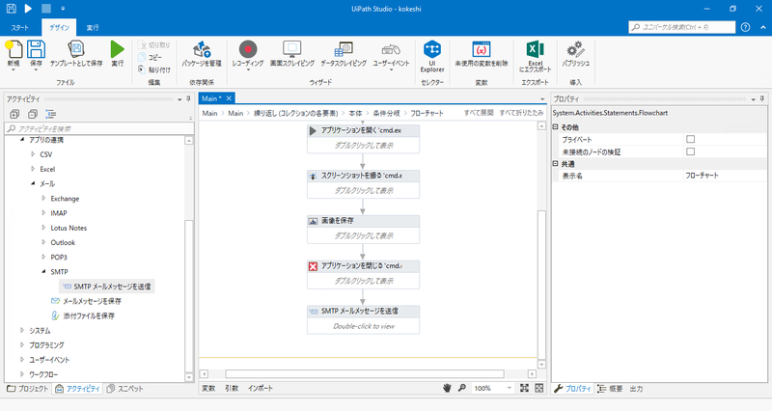Expand CSV tree node
Image resolution: width=772 pixels, height=411 pixels.
point(33,154)
